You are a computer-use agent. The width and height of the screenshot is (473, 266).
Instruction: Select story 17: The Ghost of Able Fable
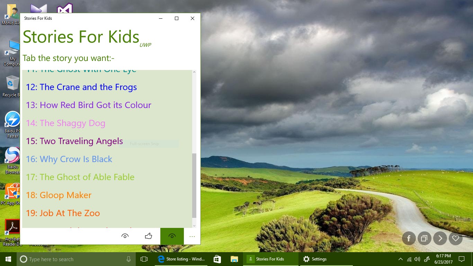coord(80,177)
